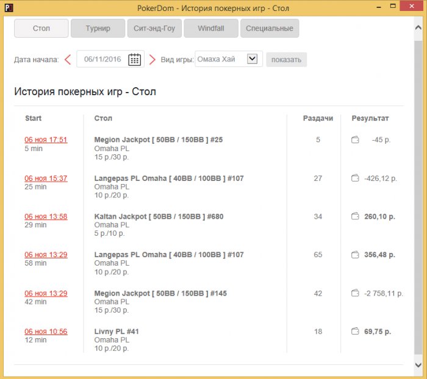Screen dimensions: 427x379
Task: Switch to the Турнир tab
Action: (98, 28)
